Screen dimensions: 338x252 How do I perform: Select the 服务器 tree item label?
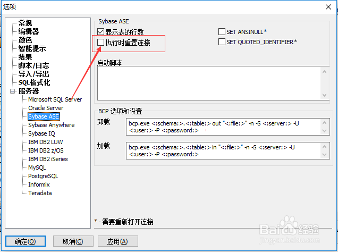click(x=29, y=91)
